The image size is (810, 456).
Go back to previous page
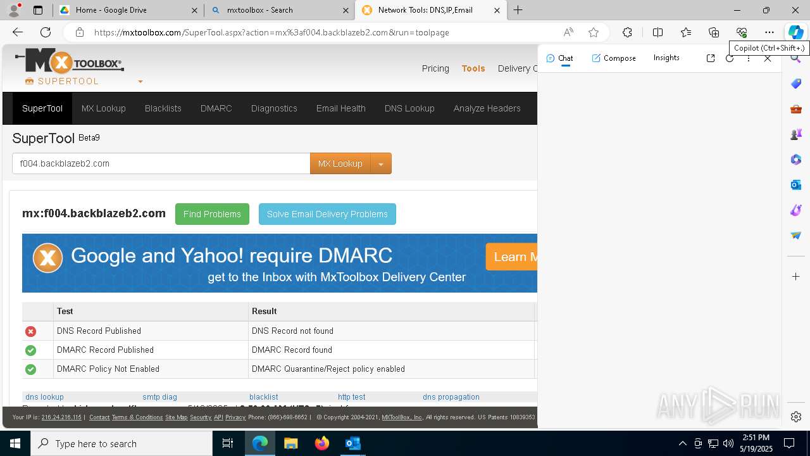[x=18, y=32]
